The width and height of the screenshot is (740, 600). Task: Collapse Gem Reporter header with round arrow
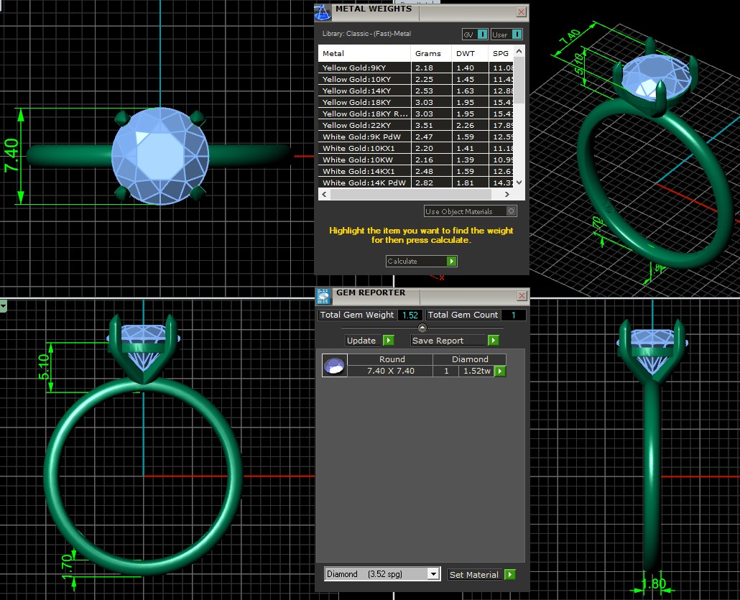click(x=422, y=328)
